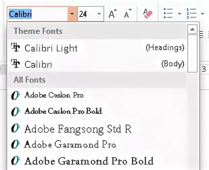Click the OpenType icon beside Adobe Garamond Pro Bold
This screenshot has height=170, width=209.
pyautogui.click(x=16, y=161)
